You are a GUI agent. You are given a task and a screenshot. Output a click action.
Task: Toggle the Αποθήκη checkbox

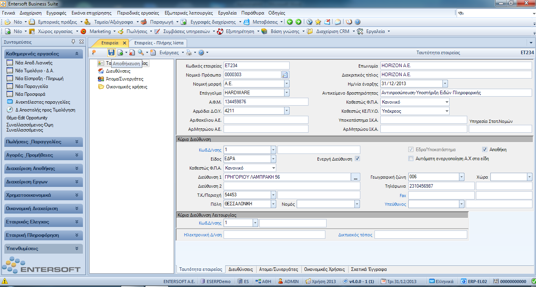click(485, 150)
